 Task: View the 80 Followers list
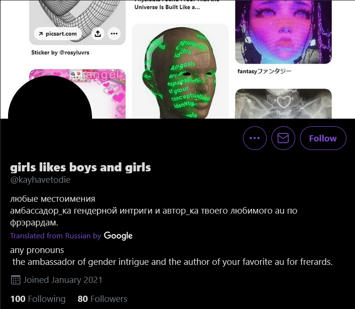click(103, 299)
